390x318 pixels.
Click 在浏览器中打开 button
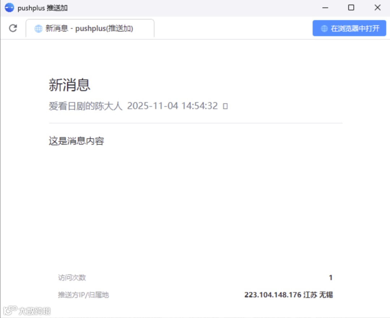click(349, 28)
